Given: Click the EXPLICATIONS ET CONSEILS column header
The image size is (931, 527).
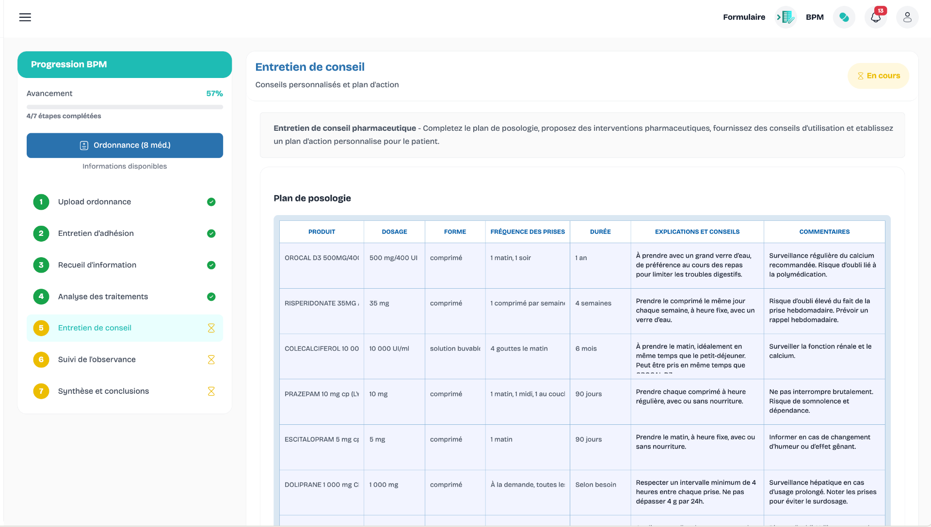Looking at the screenshot, I should point(697,232).
